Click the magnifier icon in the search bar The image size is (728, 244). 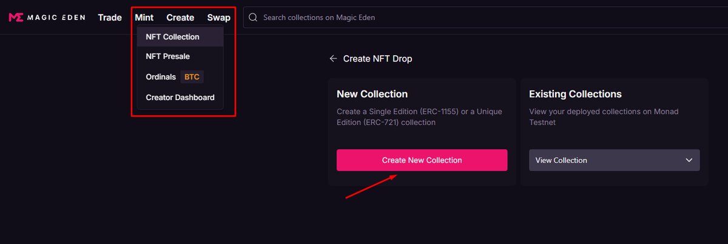254,18
